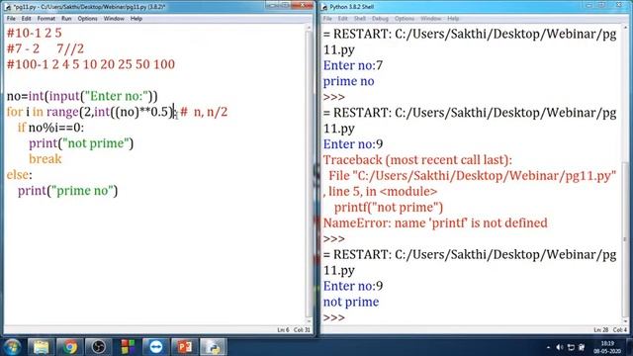This screenshot has width=633, height=356.
Task: Show hidden system tray icons
Action: pos(548,347)
